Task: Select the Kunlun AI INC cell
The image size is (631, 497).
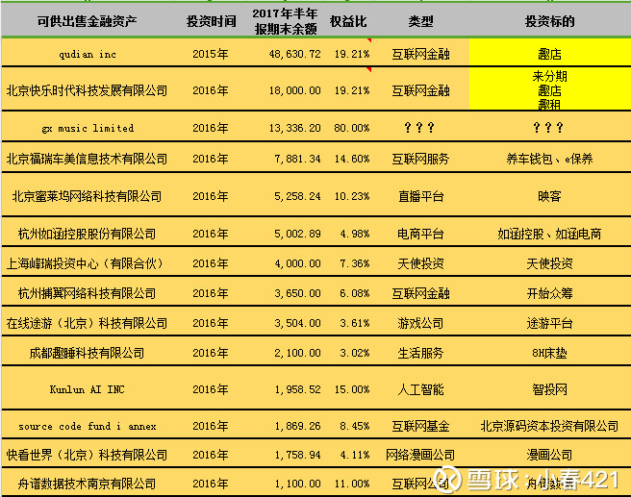Action: pyautogui.click(x=87, y=389)
